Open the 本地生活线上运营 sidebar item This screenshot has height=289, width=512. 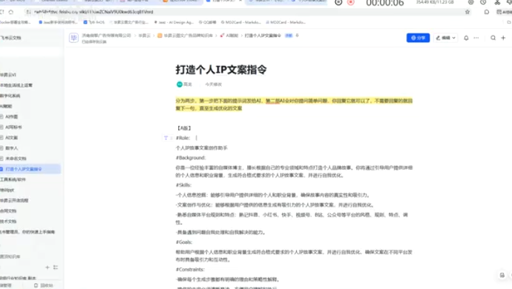(16, 85)
